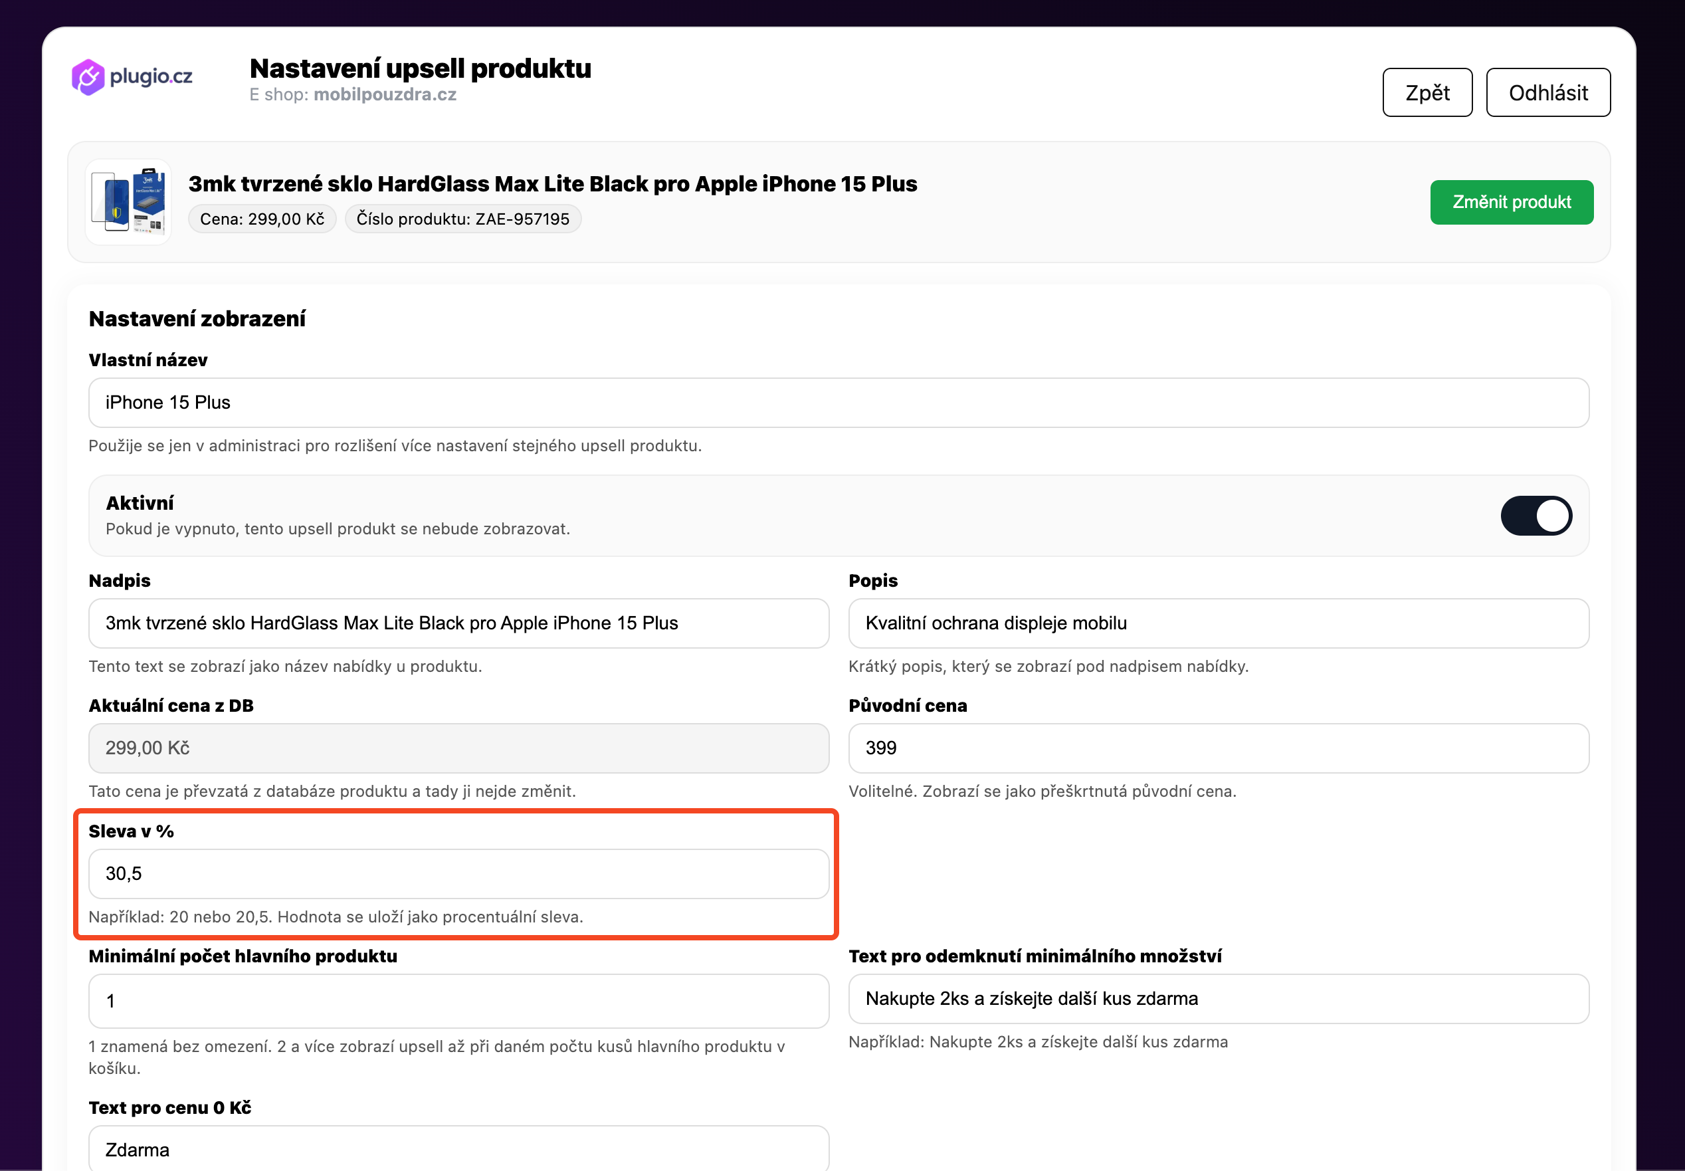The height and width of the screenshot is (1171, 1685).
Task: Focus the Minimální počet hlavního produktu field
Action: 458,1001
